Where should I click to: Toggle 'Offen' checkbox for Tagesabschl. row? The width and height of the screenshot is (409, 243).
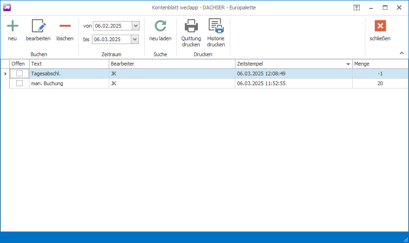point(19,74)
